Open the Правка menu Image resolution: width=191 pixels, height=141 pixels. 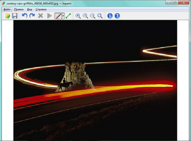[x=19, y=9]
